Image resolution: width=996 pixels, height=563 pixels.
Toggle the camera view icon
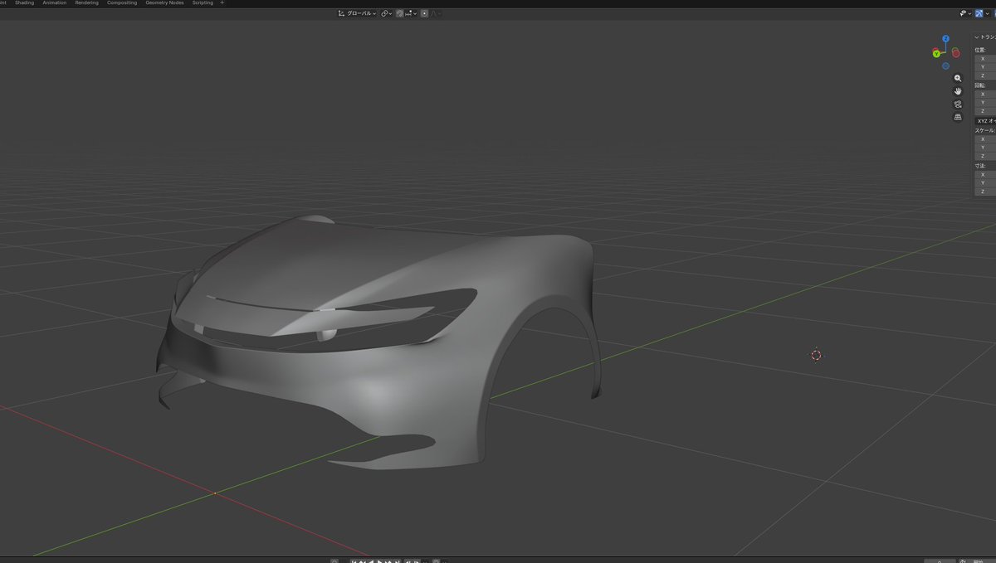[958, 104]
